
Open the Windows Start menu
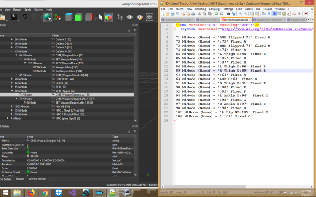point(5,192)
